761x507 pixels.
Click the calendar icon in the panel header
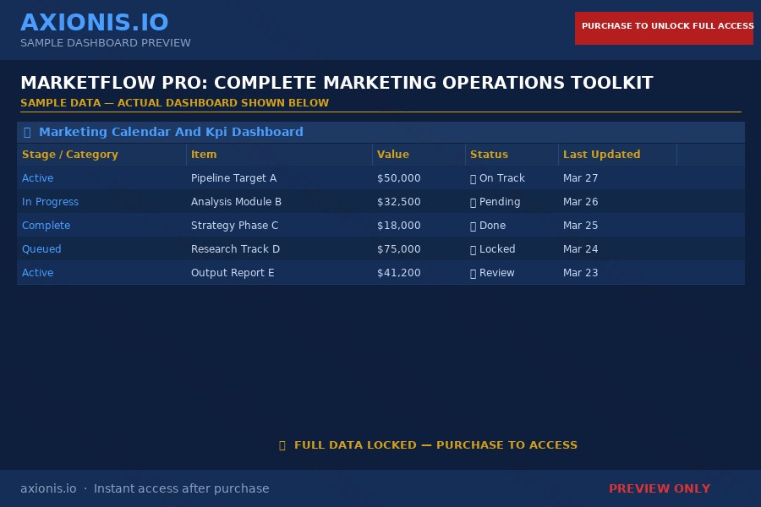tap(26, 132)
